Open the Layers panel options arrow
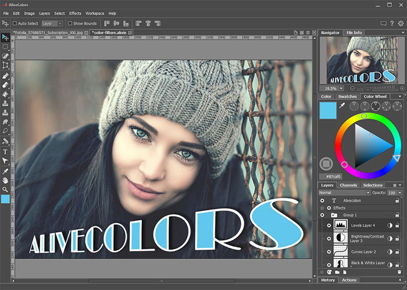The height and width of the screenshot is (290, 407). click(400, 185)
